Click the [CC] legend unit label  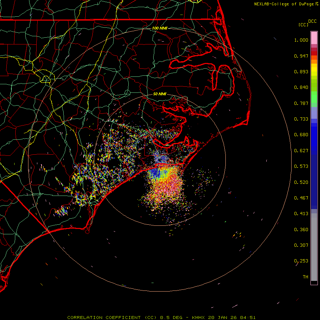[x=303, y=25]
